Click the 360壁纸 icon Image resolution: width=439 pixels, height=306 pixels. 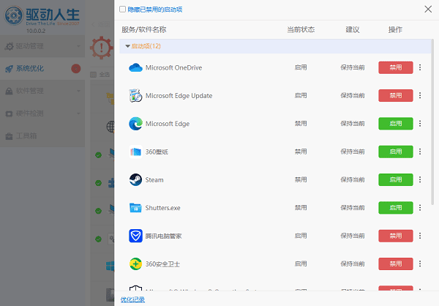(135, 152)
